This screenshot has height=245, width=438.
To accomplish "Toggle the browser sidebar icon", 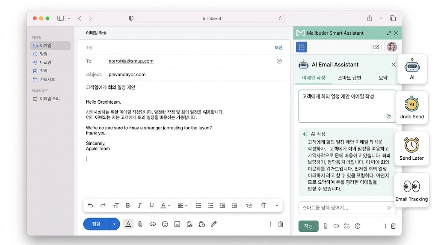I will [x=60, y=18].
